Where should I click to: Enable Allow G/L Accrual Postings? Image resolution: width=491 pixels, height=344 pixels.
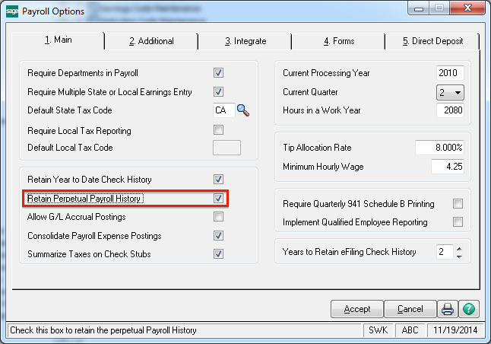(219, 217)
